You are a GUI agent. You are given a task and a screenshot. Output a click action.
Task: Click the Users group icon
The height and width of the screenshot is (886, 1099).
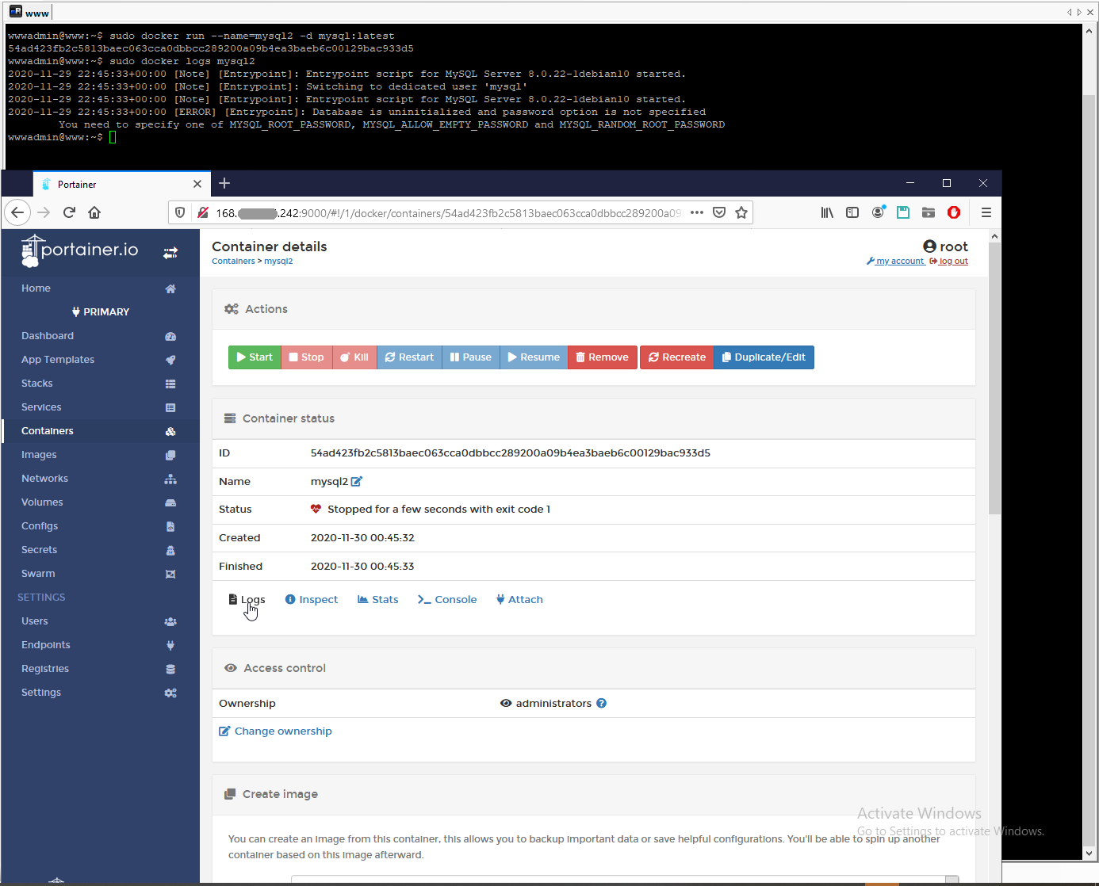coord(170,622)
